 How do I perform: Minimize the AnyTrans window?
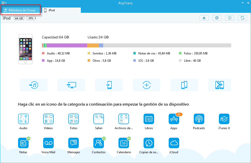point(243,3)
